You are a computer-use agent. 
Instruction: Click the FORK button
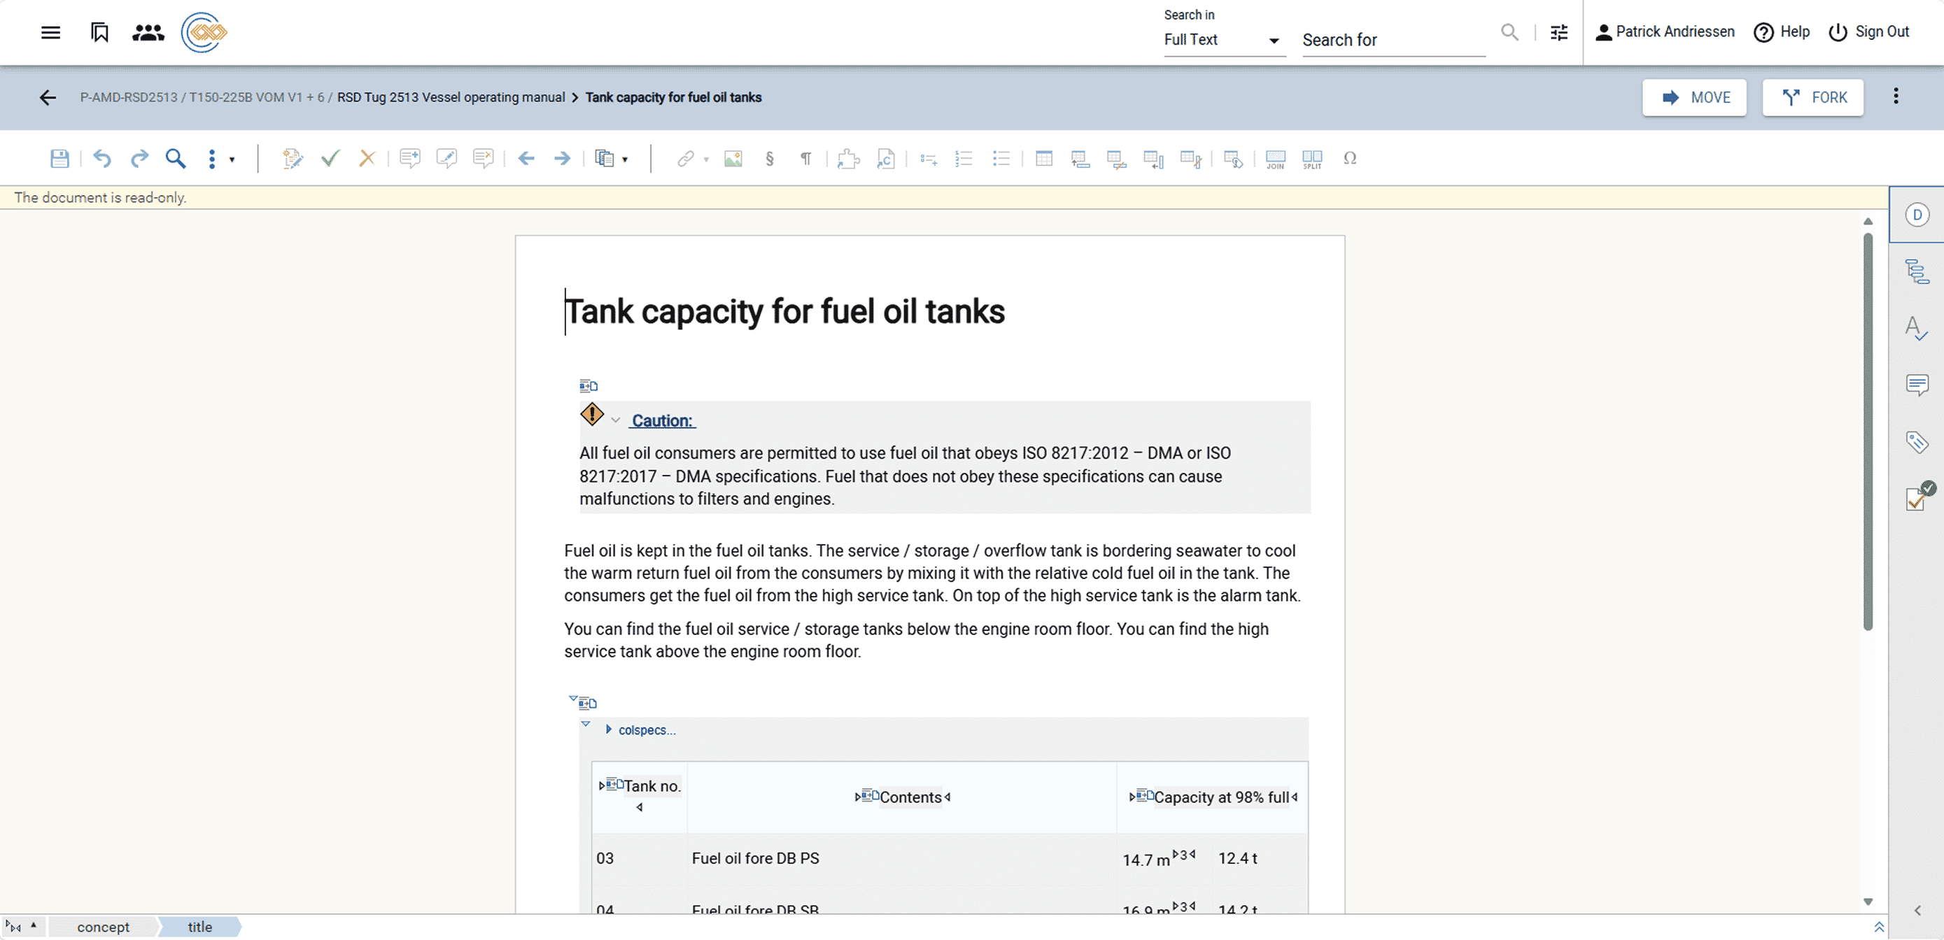click(x=1813, y=97)
